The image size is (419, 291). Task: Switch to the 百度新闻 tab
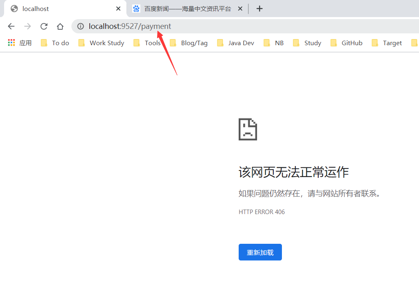click(187, 9)
